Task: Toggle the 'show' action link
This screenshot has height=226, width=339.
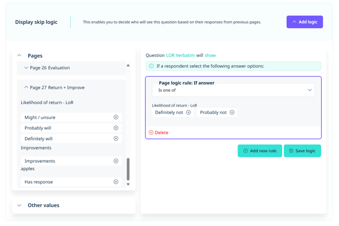Action: point(210,55)
